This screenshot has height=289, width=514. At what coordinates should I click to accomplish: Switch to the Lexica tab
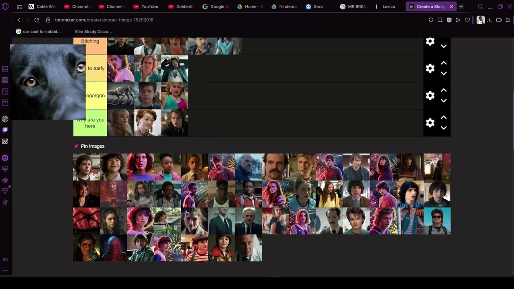(389, 6)
